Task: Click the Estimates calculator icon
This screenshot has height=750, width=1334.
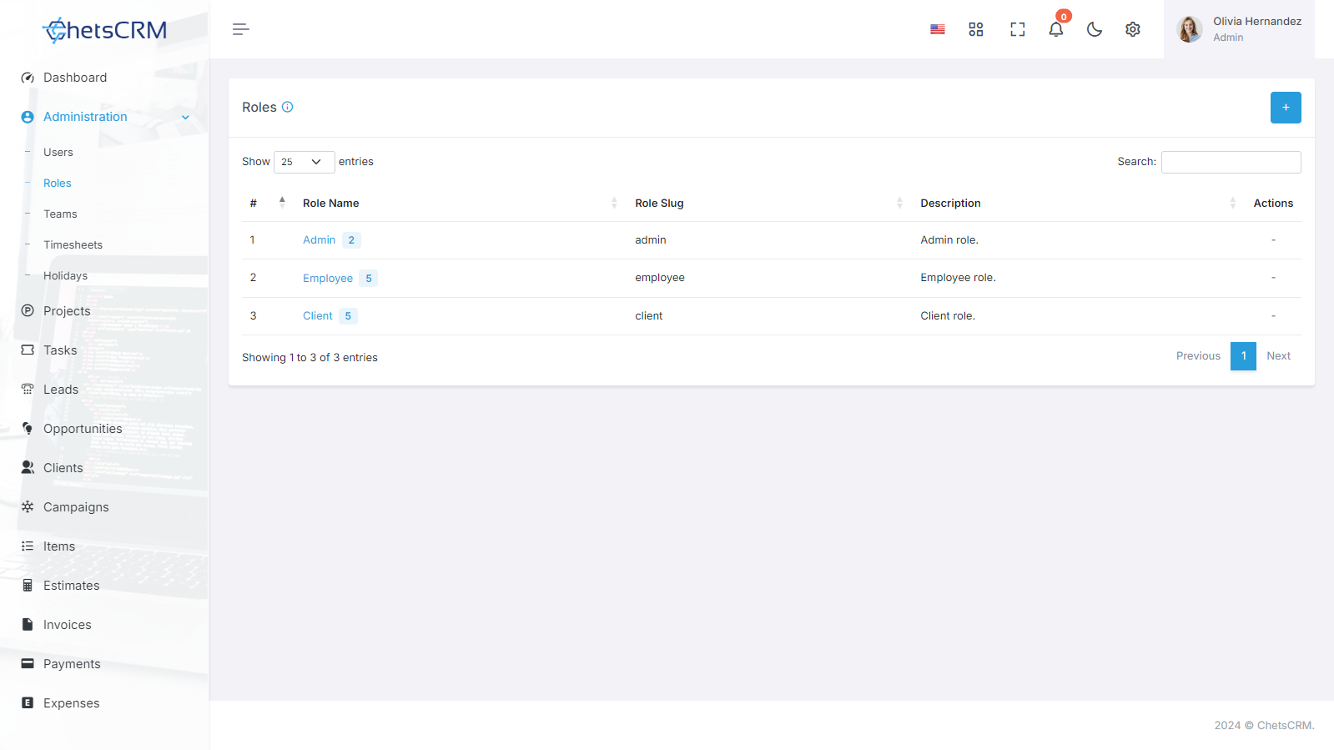Action: [28, 585]
